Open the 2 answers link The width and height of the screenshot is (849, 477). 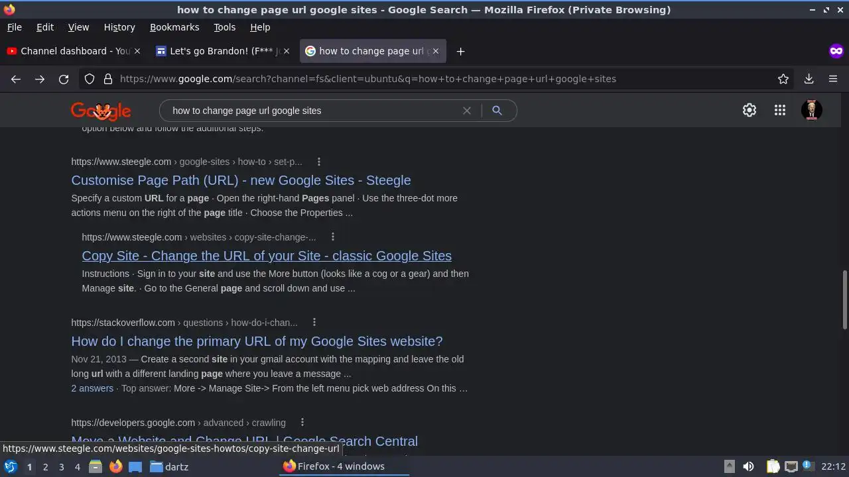point(92,388)
